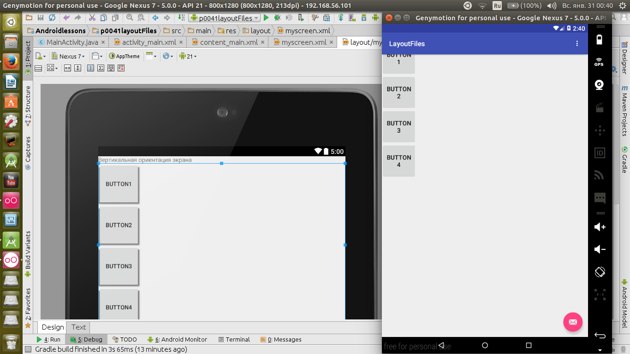The height and width of the screenshot is (354, 630).
Task: Click the Back navigation arrow
Action: click(155, 18)
